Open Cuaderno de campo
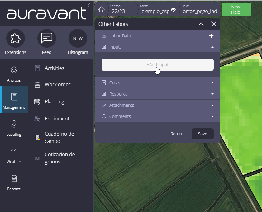Screen dimensions: 262x212 point(59,137)
